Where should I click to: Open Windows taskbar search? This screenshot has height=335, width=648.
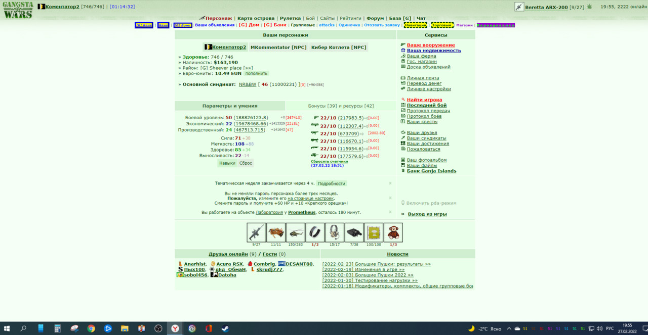point(24,328)
